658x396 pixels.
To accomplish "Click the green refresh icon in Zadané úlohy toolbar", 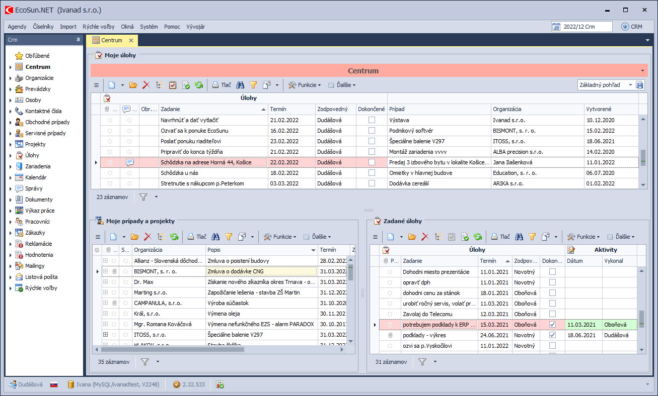I will 477,237.
